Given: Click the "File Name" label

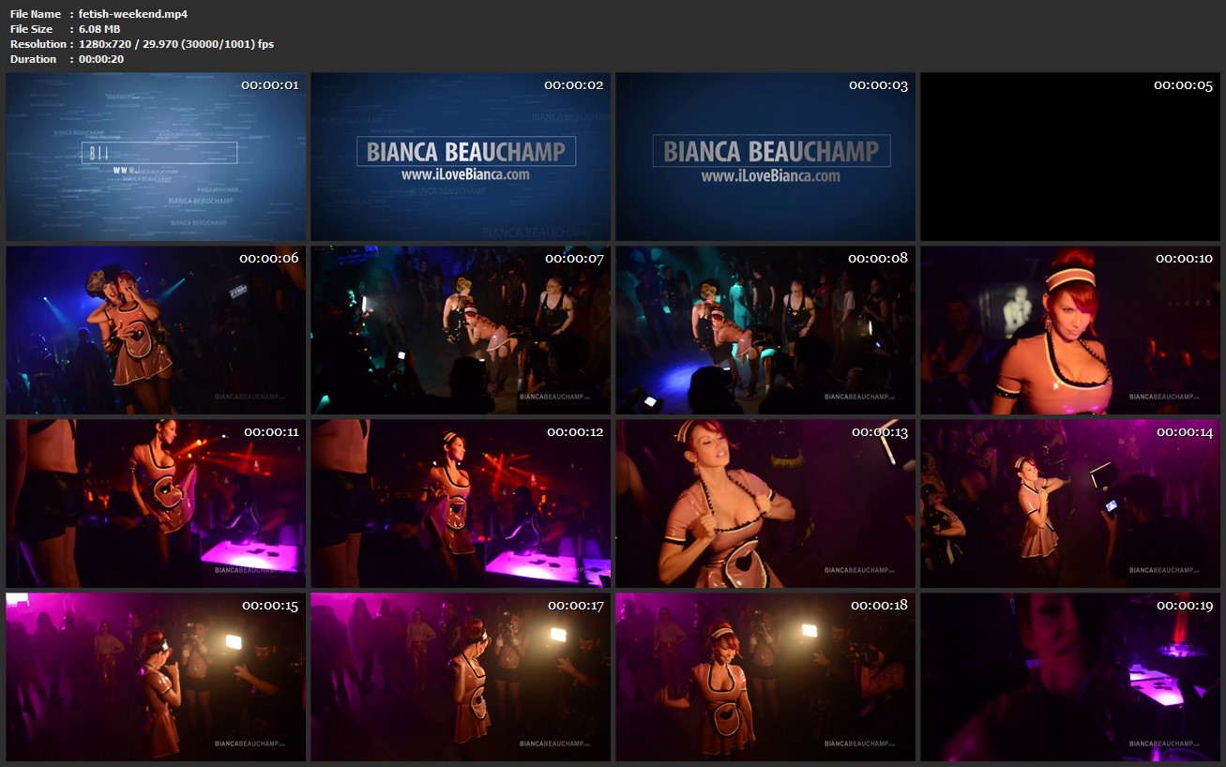Looking at the screenshot, I should point(36,14).
